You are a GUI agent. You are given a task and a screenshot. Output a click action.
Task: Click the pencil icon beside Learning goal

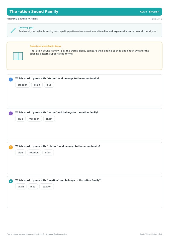point(13,30)
